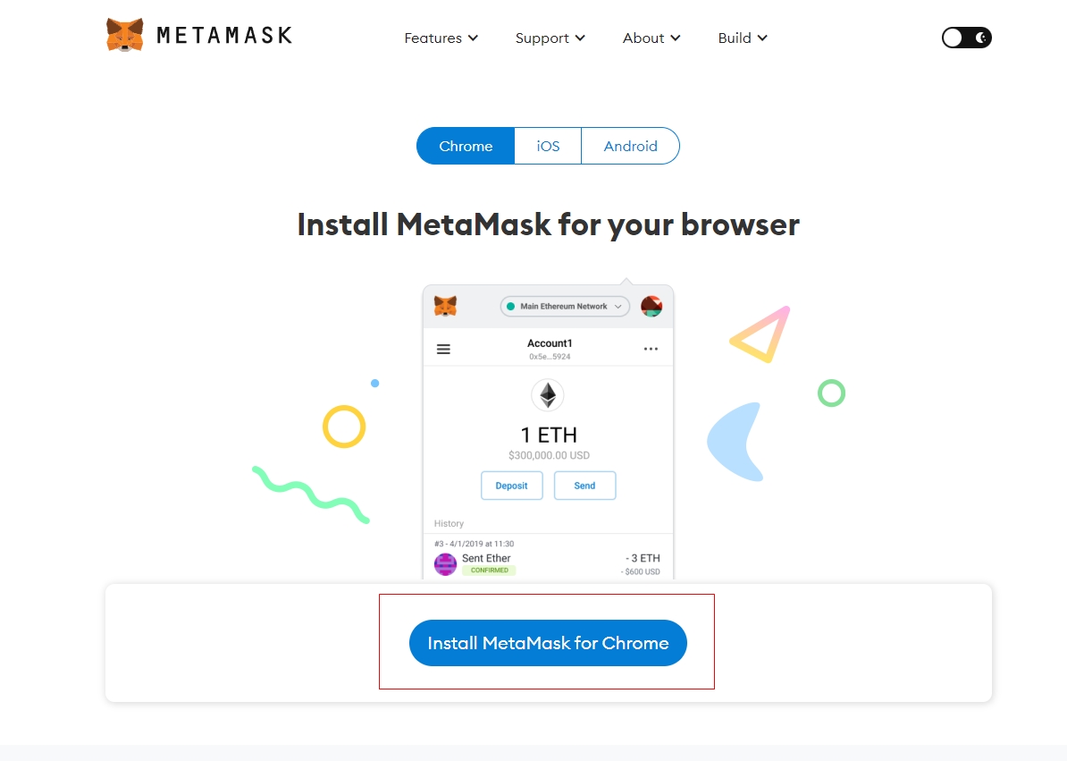Click the Send button in wallet
This screenshot has width=1067, height=761.
pos(584,486)
